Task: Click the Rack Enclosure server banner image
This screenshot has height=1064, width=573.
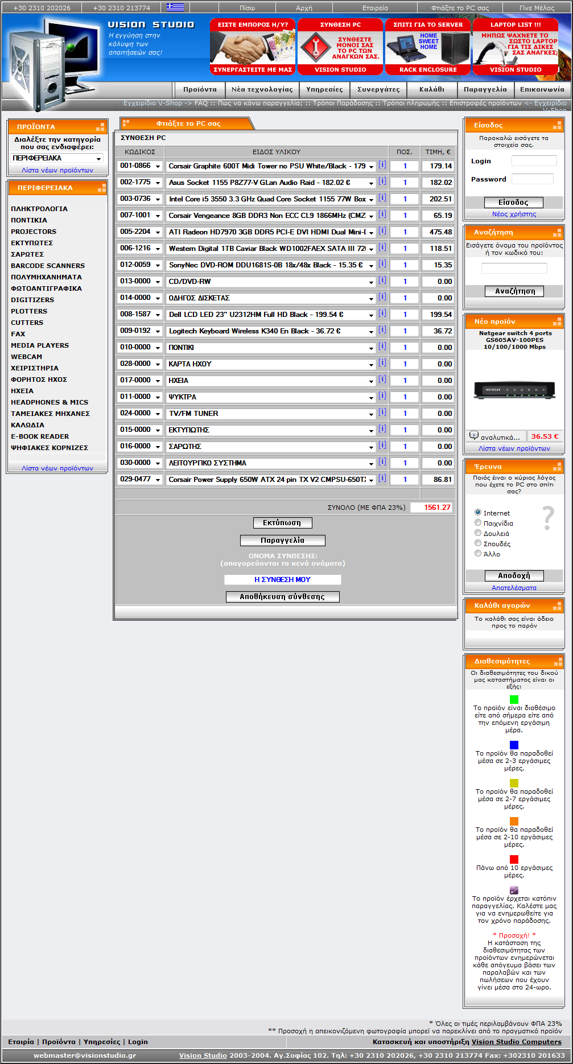Action: pyautogui.click(x=428, y=48)
